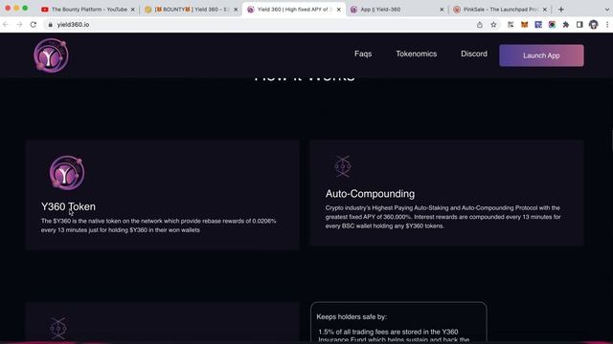The width and height of the screenshot is (613, 344).
Task: Close The Bounty Platform YouTube tab
Action: pos(132,10)
